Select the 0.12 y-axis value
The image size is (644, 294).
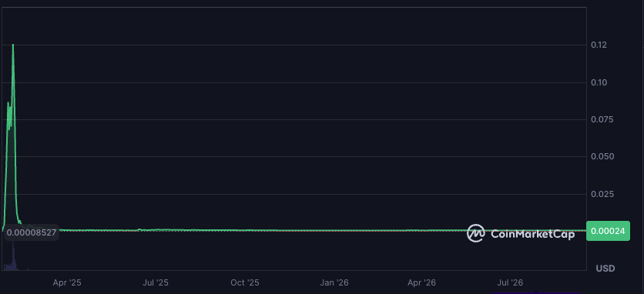[x=599, y=45]
